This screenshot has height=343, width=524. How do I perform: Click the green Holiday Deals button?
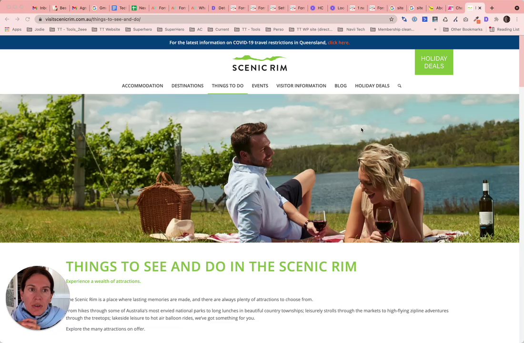tap(434, 62)
